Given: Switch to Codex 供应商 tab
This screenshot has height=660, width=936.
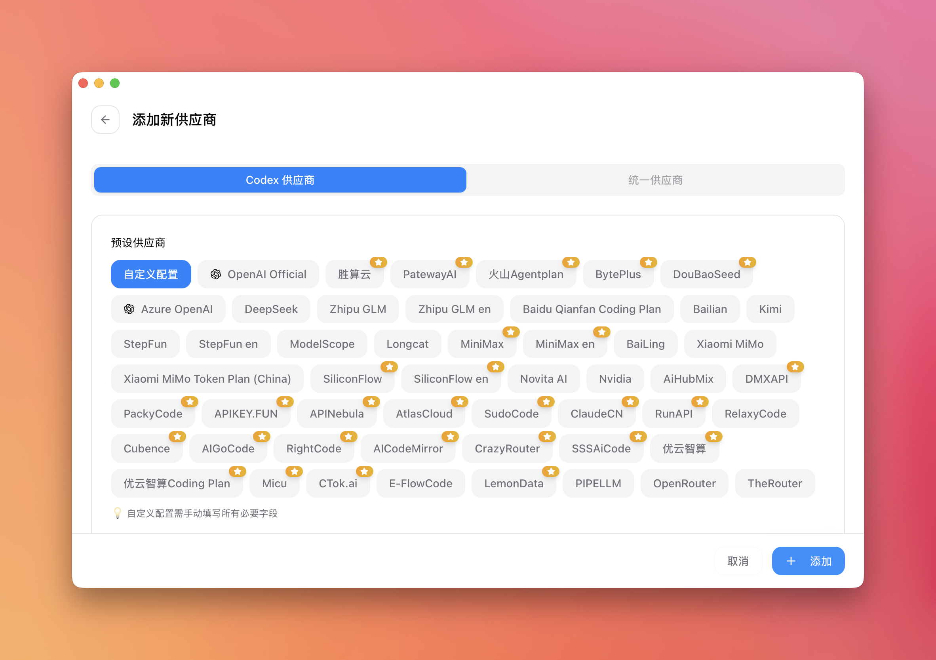Looking at the screenshot, I should pyautogui.click(x=280, y=180).
